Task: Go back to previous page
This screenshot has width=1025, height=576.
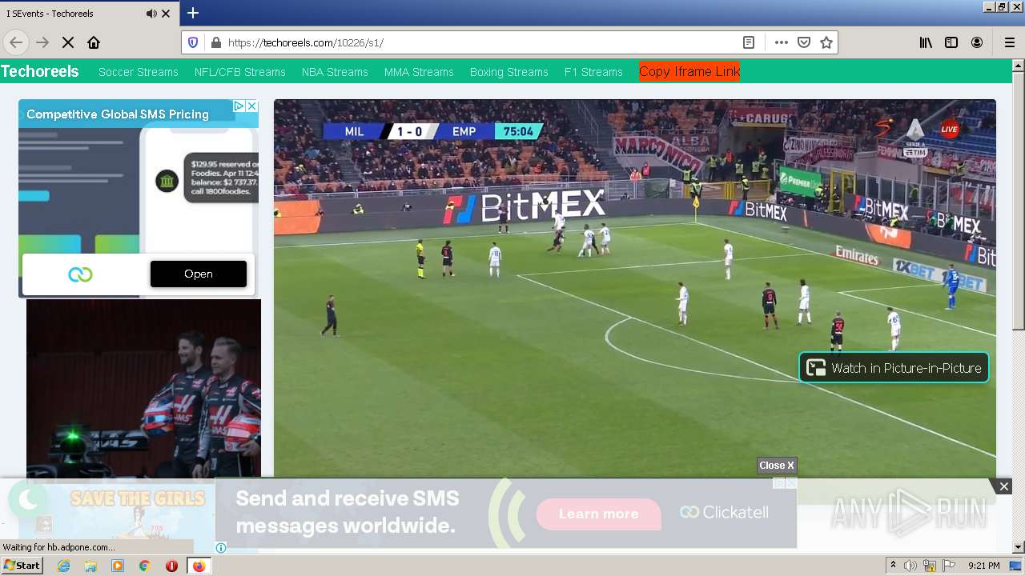Action: 16,42
